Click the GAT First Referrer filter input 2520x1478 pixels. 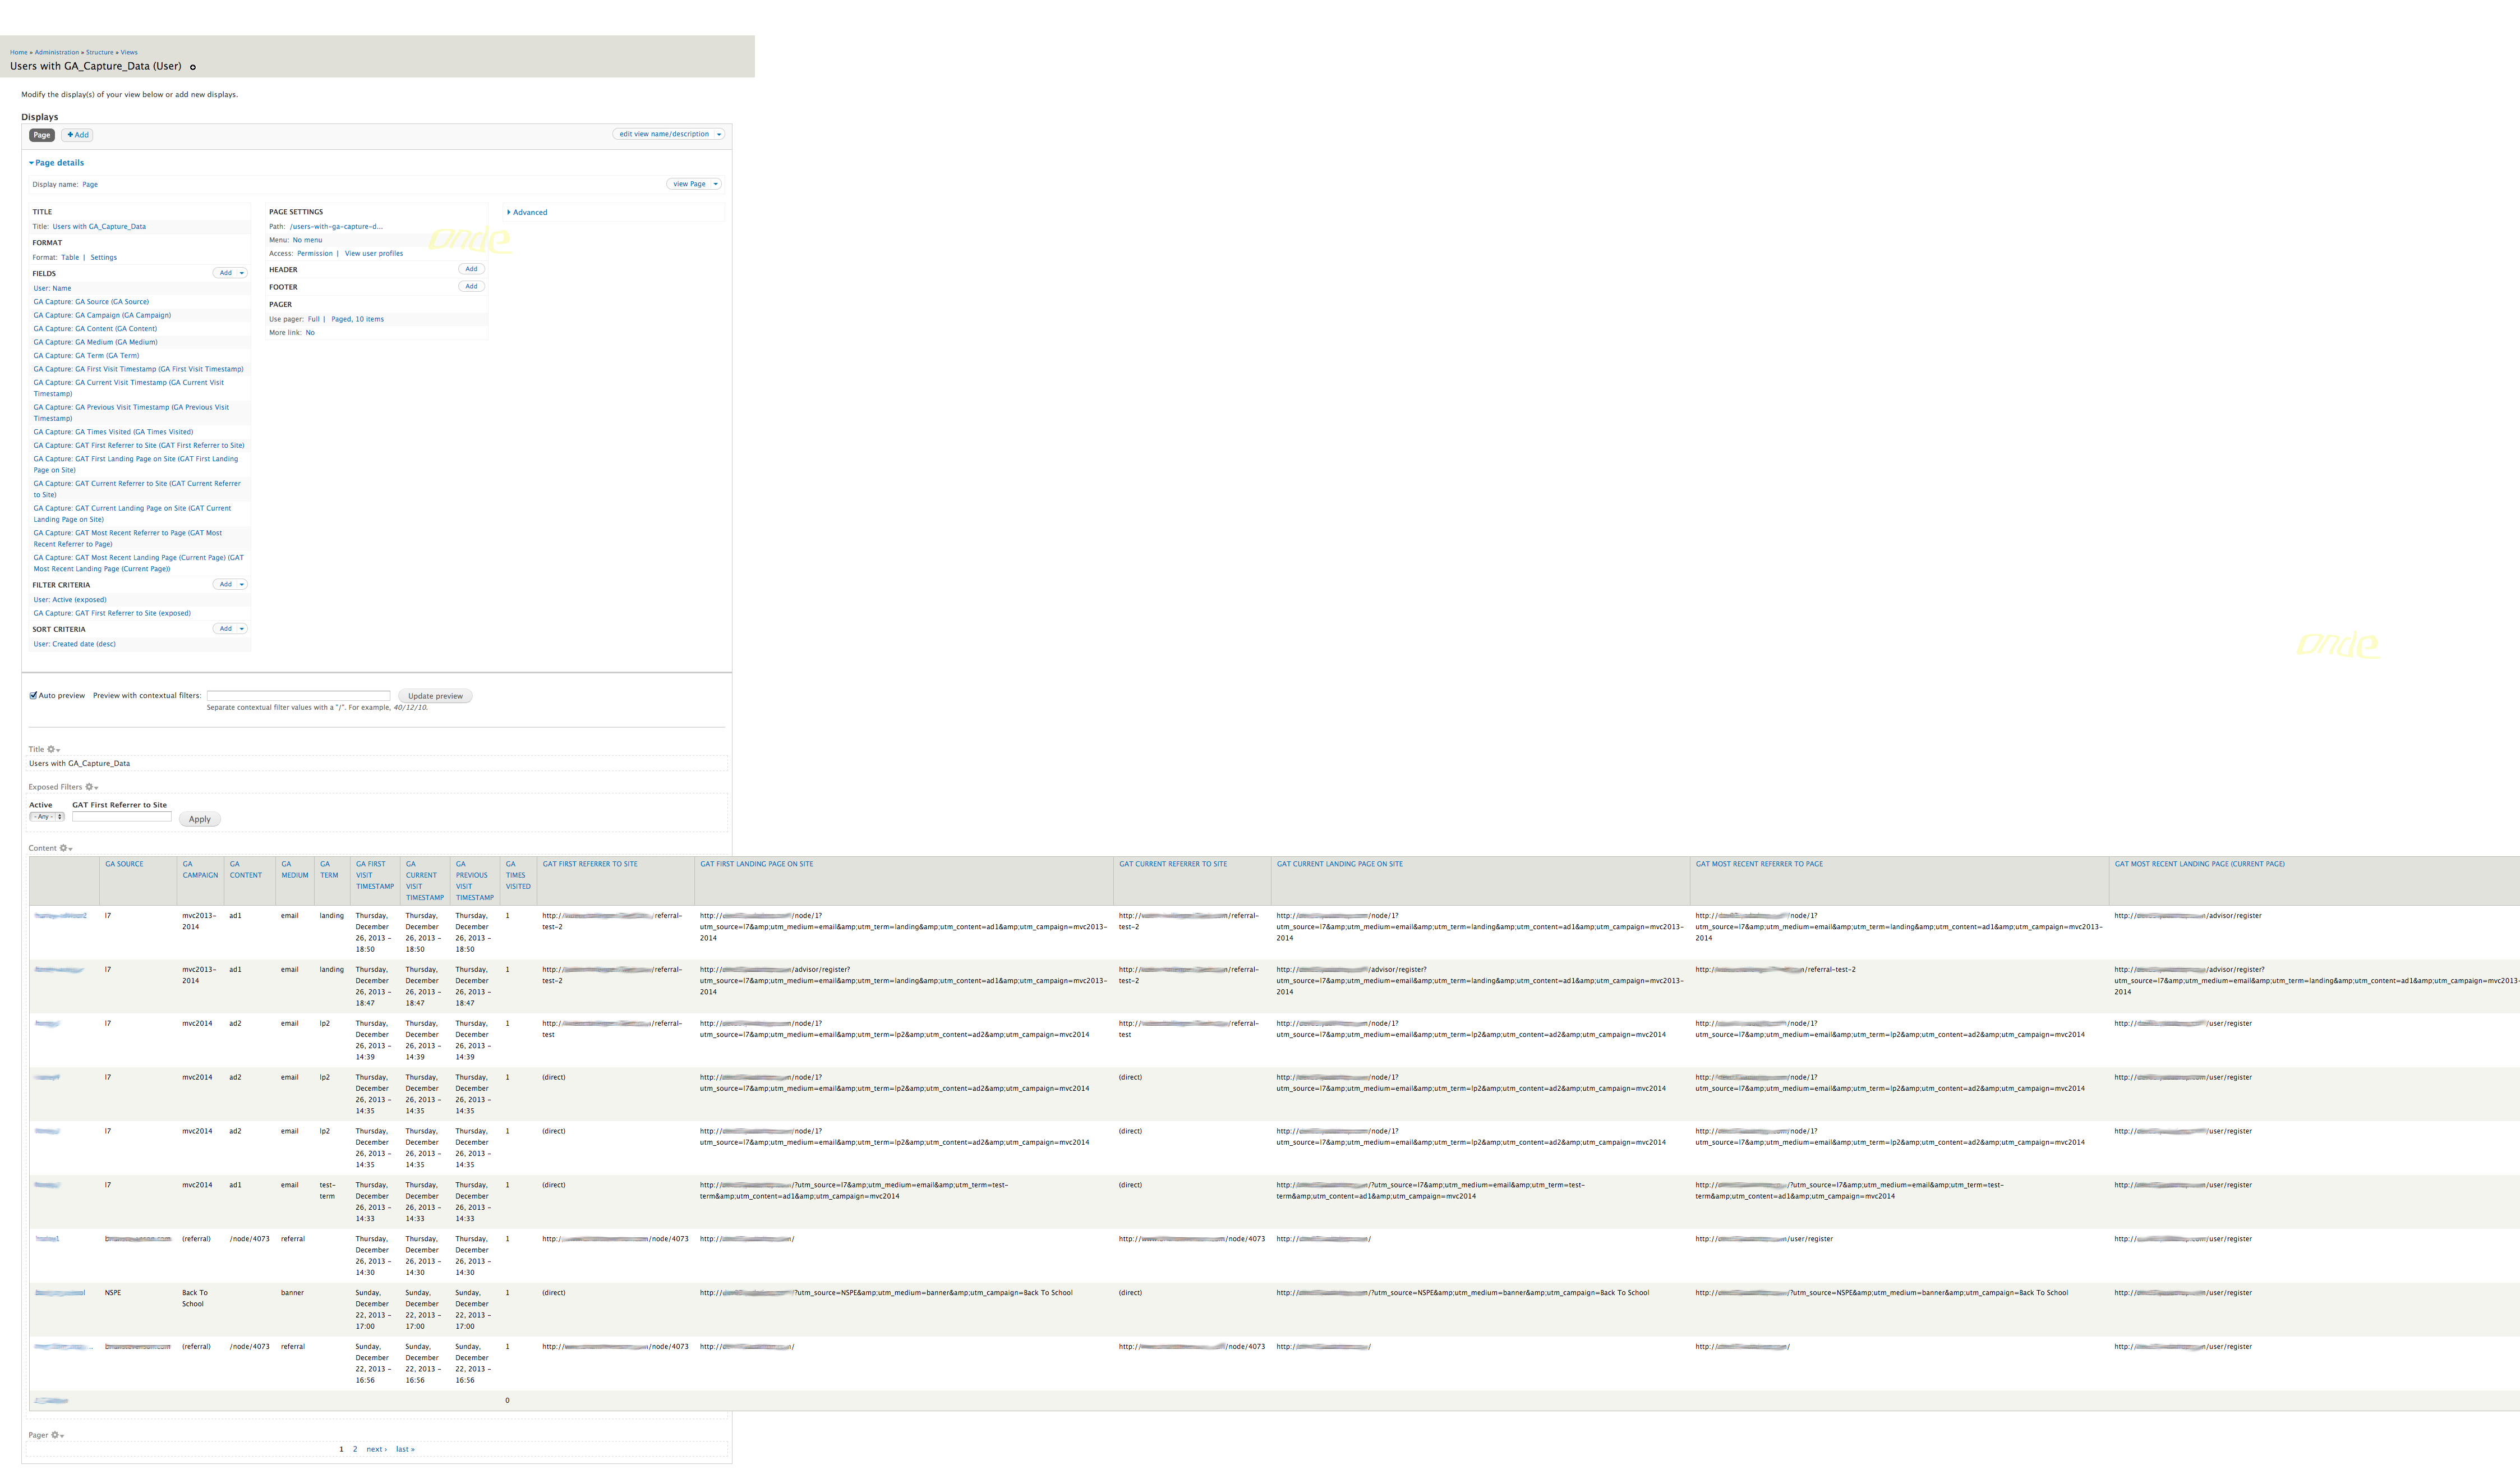[x=122, y=816]
